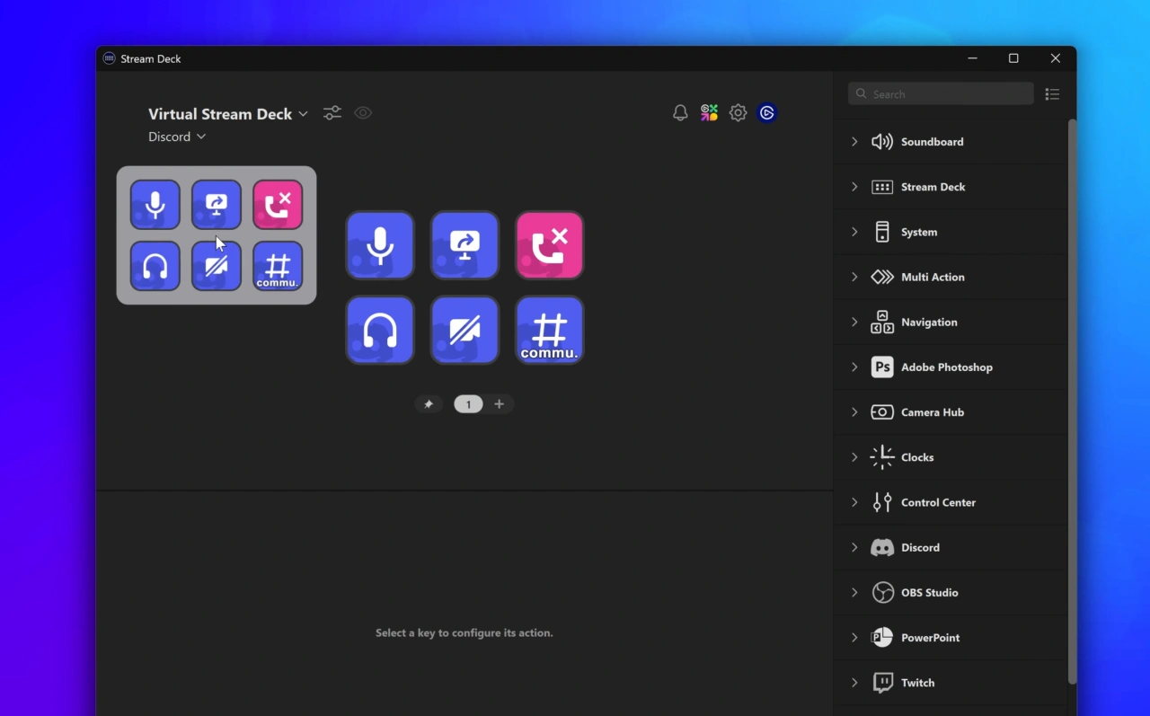
Task: Toggle the list view icon beside search
Action: coord(1052,94)
